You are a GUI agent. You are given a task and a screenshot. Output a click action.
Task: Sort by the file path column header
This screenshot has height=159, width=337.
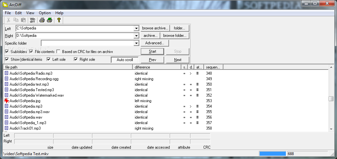68,67
